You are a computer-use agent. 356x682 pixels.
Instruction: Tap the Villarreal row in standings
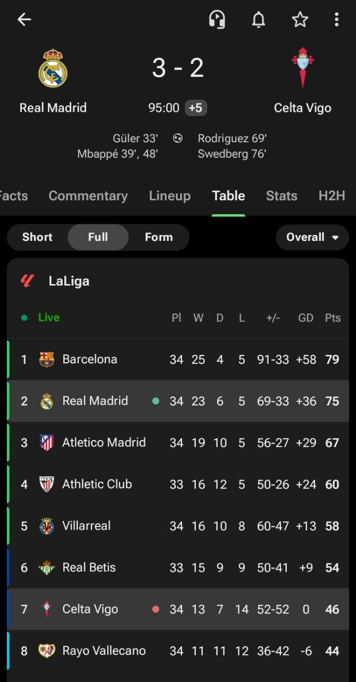coord(178,526)
